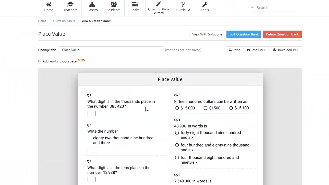Click the Edit Question Bank button

[x=244, y=34]
